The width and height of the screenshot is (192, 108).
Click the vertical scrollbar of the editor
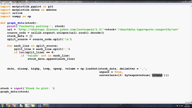coord(191,53)
